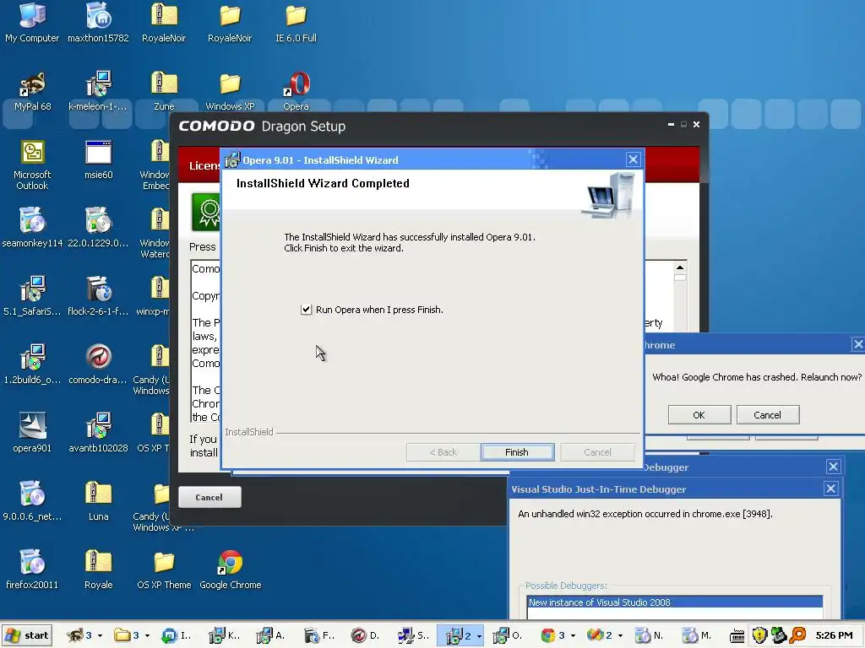
Task: Click Cancel in Comodo Dragon Setup
Action: [209, 497]
